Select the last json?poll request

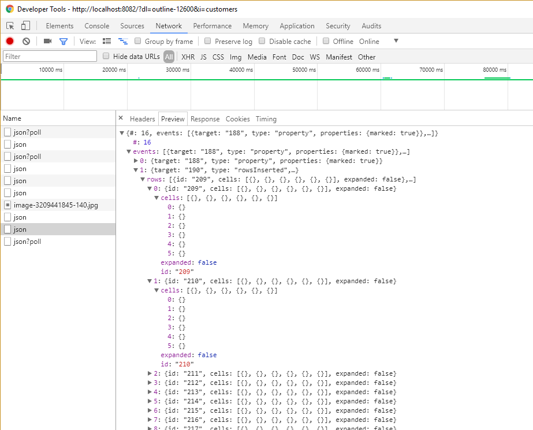click(58, 242)
